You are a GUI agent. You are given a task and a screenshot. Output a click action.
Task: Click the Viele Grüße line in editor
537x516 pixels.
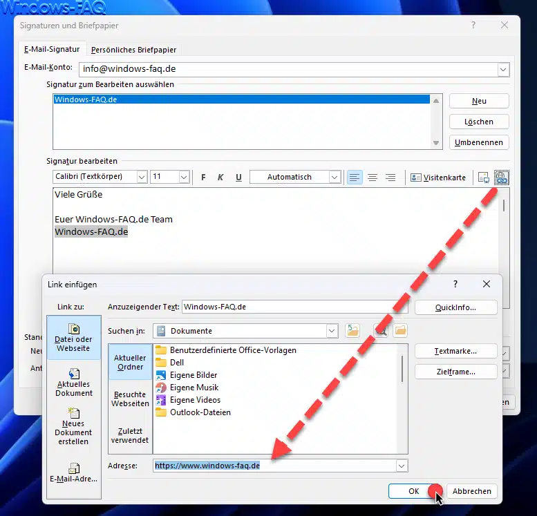[78, 195]
